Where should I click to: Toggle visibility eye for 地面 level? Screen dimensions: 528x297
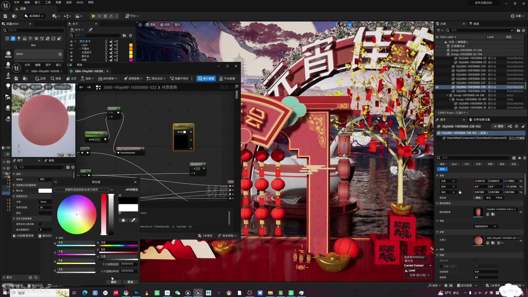pos(71,60)
